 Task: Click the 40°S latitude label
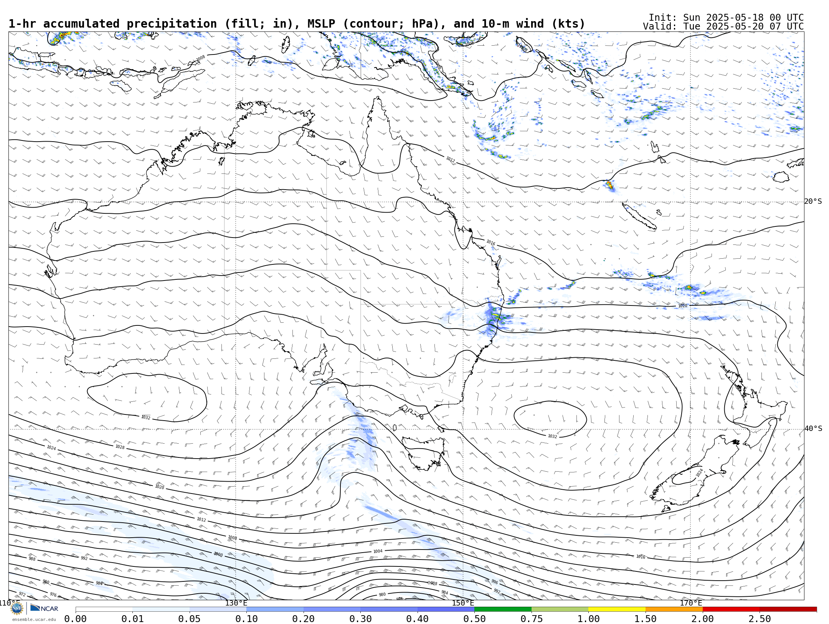tap(813, 429)
